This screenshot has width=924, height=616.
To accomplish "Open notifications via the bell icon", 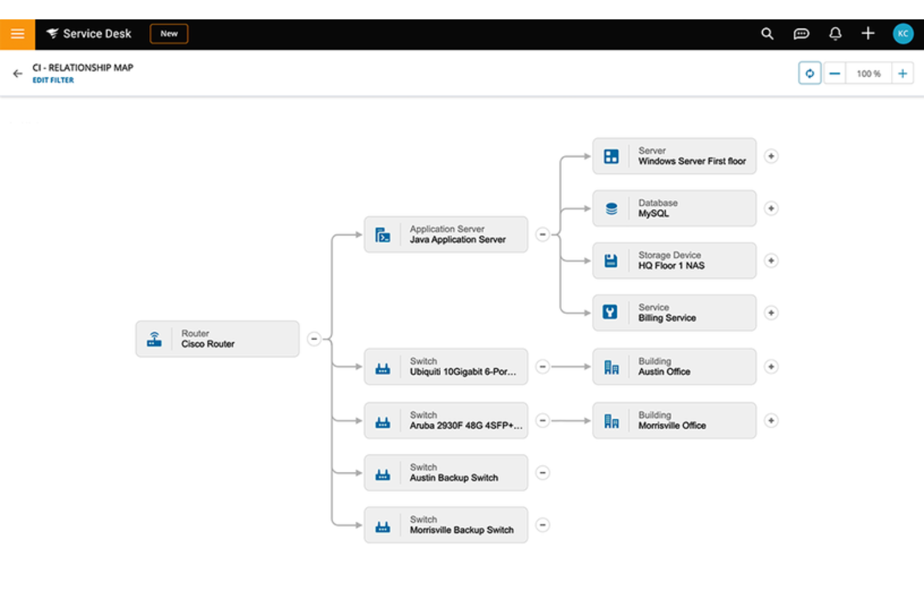I will (x=837, y=34).
